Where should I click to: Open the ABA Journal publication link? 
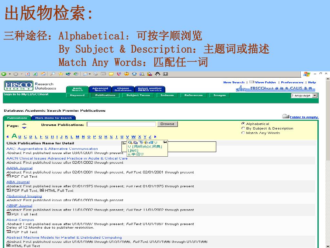(x=18, y=182)
